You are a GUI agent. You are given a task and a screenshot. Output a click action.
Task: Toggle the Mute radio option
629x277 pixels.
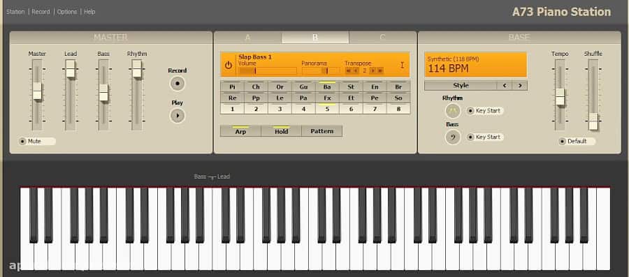pos(36,142)
